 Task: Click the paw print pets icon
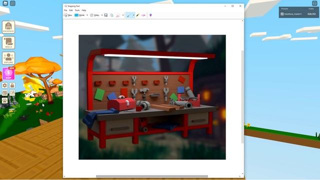click(x=5, y=100)
